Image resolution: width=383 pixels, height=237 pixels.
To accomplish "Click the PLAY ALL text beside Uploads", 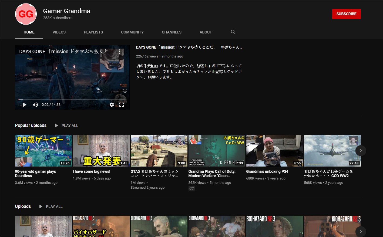I will tap(54, 206).
